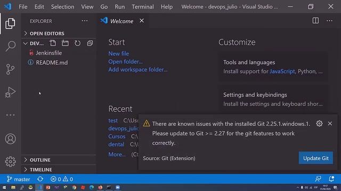
Task: Open the notifications bell in status bar
Action: coord(331,179)
